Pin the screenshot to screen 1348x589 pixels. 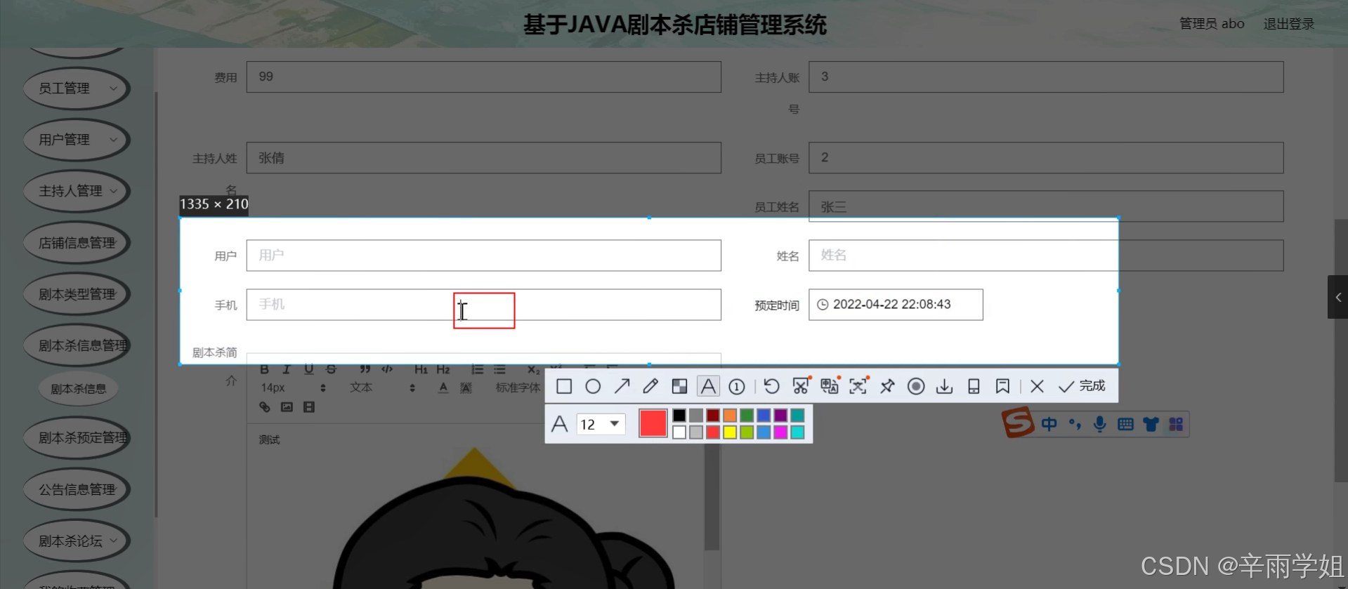(x=887, y=386)
